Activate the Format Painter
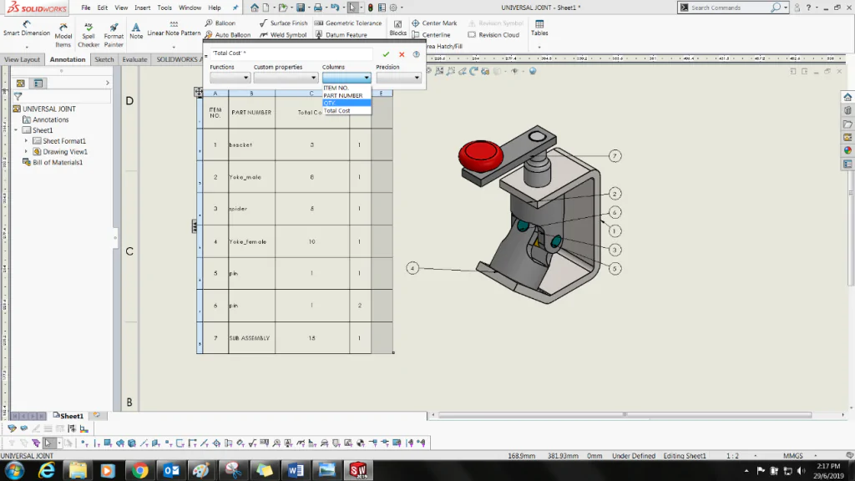Image resolution: width=855 pixels, height=481 pixels. pyautogui.click(x=114, y=35)
